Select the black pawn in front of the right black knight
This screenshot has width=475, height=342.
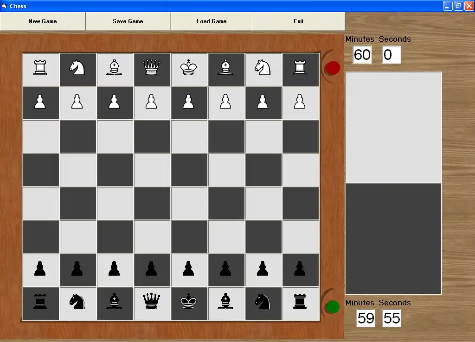[263, 269]
